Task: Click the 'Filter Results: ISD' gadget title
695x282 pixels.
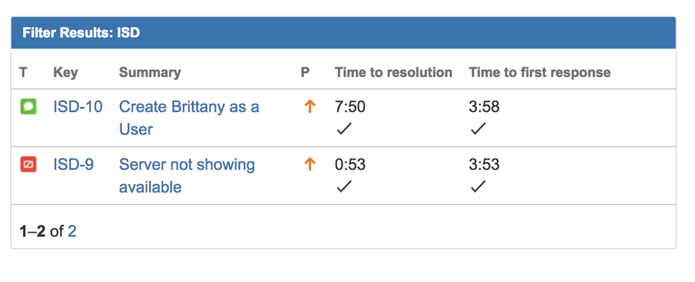Action: [x=81, y=33]
